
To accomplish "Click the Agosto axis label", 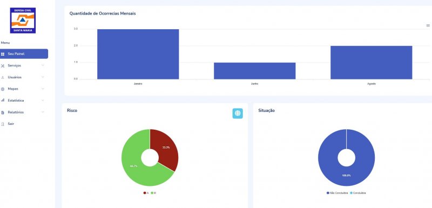I will pyautogui.click(x=372, y=84).
